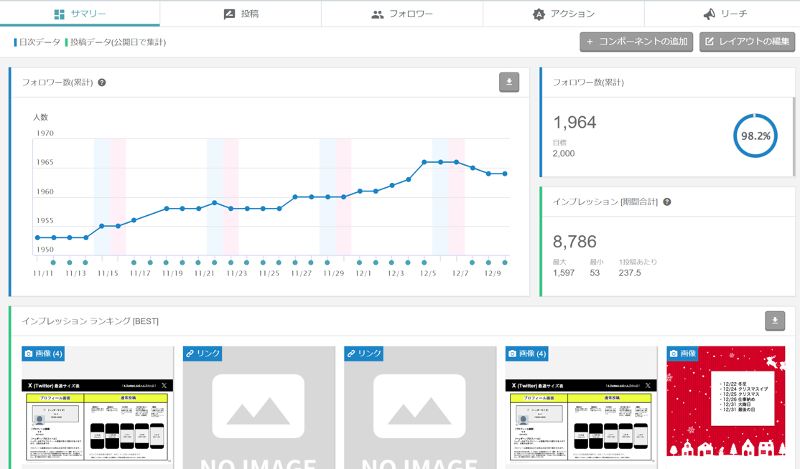Click help icon next to フォロワー数(累計)

pos(102,82)
